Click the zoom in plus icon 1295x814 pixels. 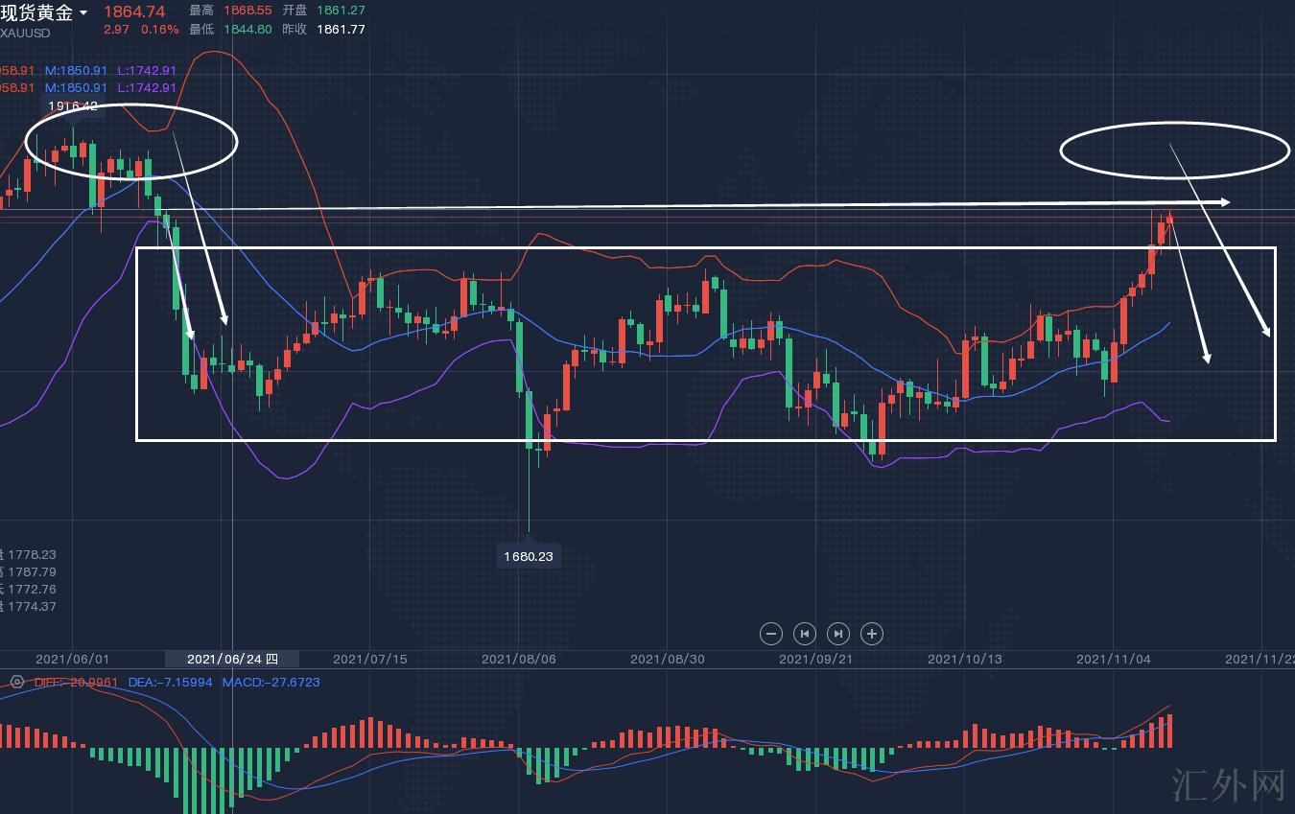pos(872,634)
